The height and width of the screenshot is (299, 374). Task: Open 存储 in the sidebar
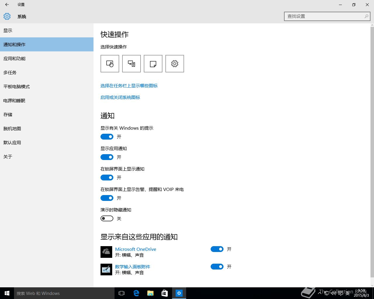(47, 114)
